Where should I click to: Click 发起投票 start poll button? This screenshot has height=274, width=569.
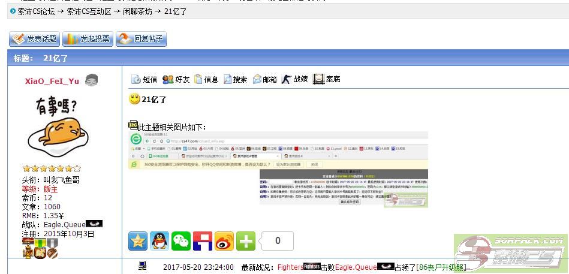click(x=88, y=39)
